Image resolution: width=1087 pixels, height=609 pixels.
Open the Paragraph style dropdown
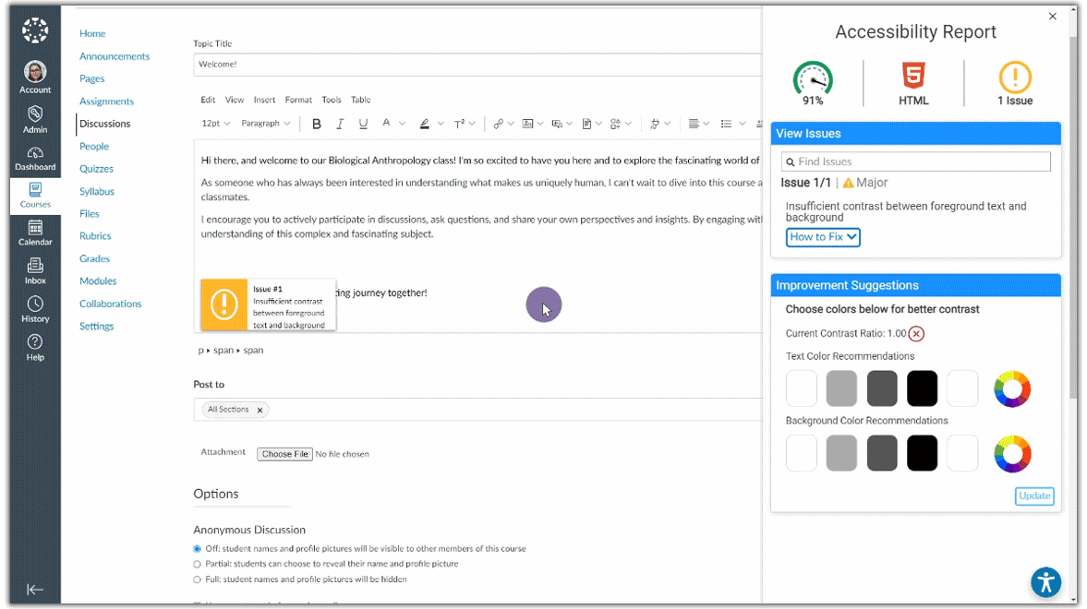[265, 124]
